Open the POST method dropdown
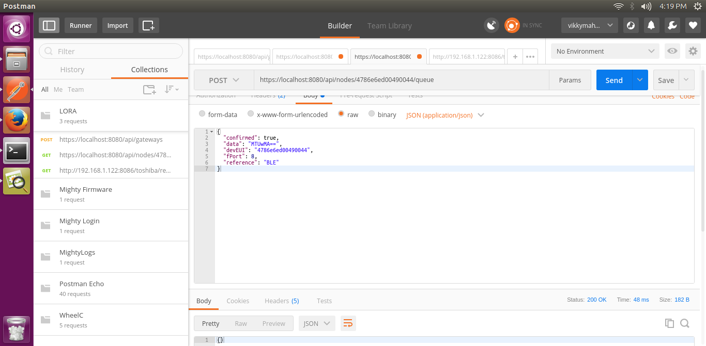 point(223,80)
